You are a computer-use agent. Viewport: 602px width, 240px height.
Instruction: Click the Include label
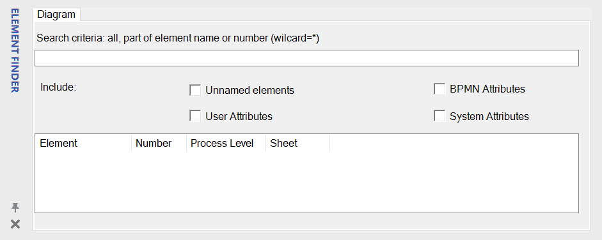click(58, 87)
